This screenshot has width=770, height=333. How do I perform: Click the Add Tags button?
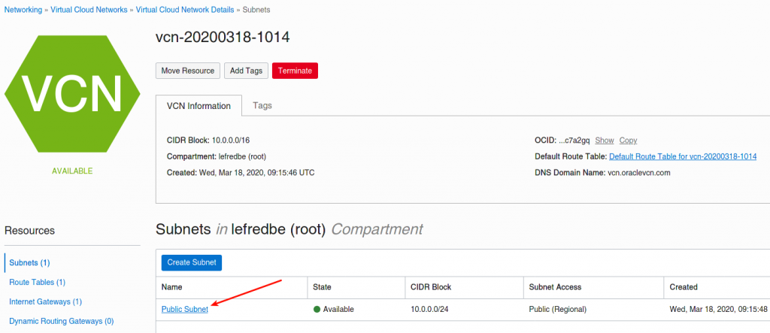pos(246,71)
